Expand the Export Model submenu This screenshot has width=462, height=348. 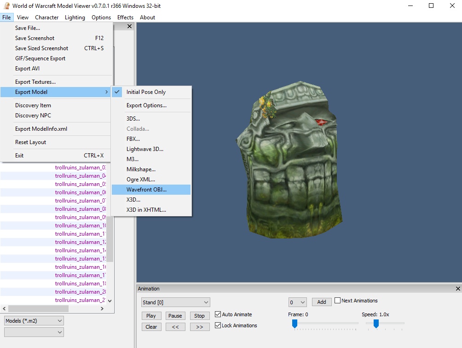[x=55, y=92]
